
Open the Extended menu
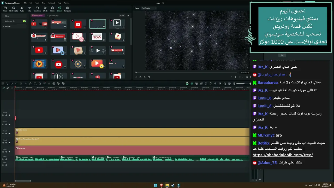coord(52,3)
